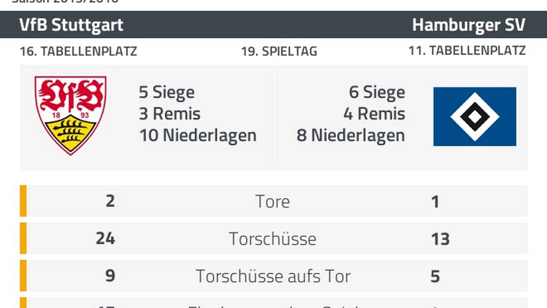Click the orange bar beside the Tore row

[x=23, y=201]
